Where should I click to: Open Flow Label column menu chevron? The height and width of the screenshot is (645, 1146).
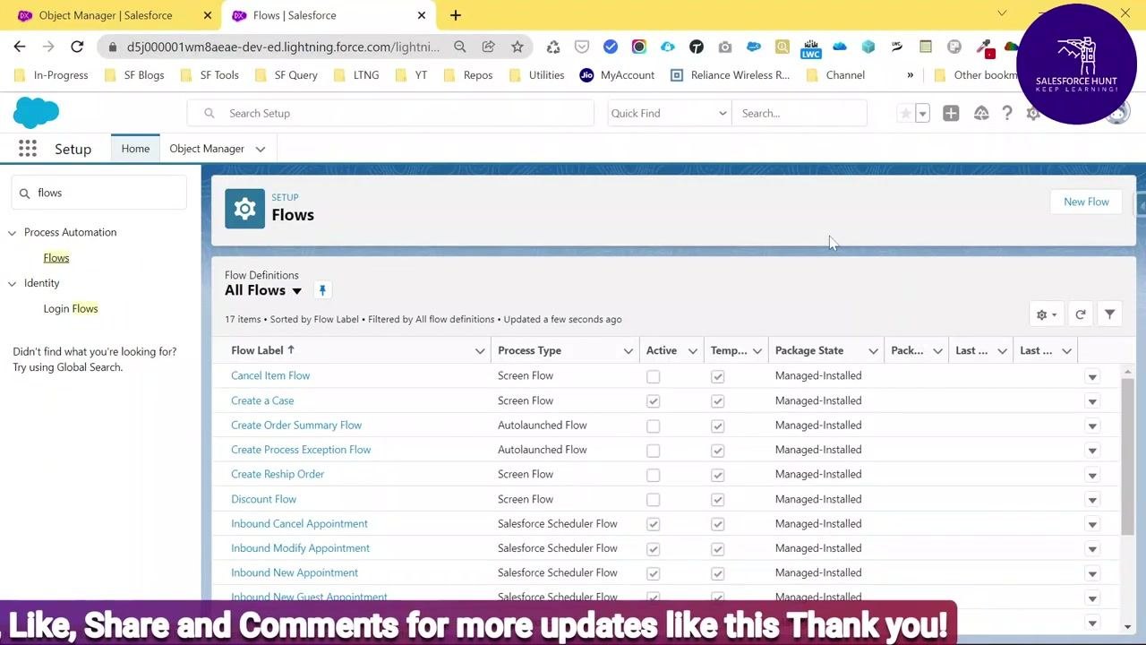point(480,351)
